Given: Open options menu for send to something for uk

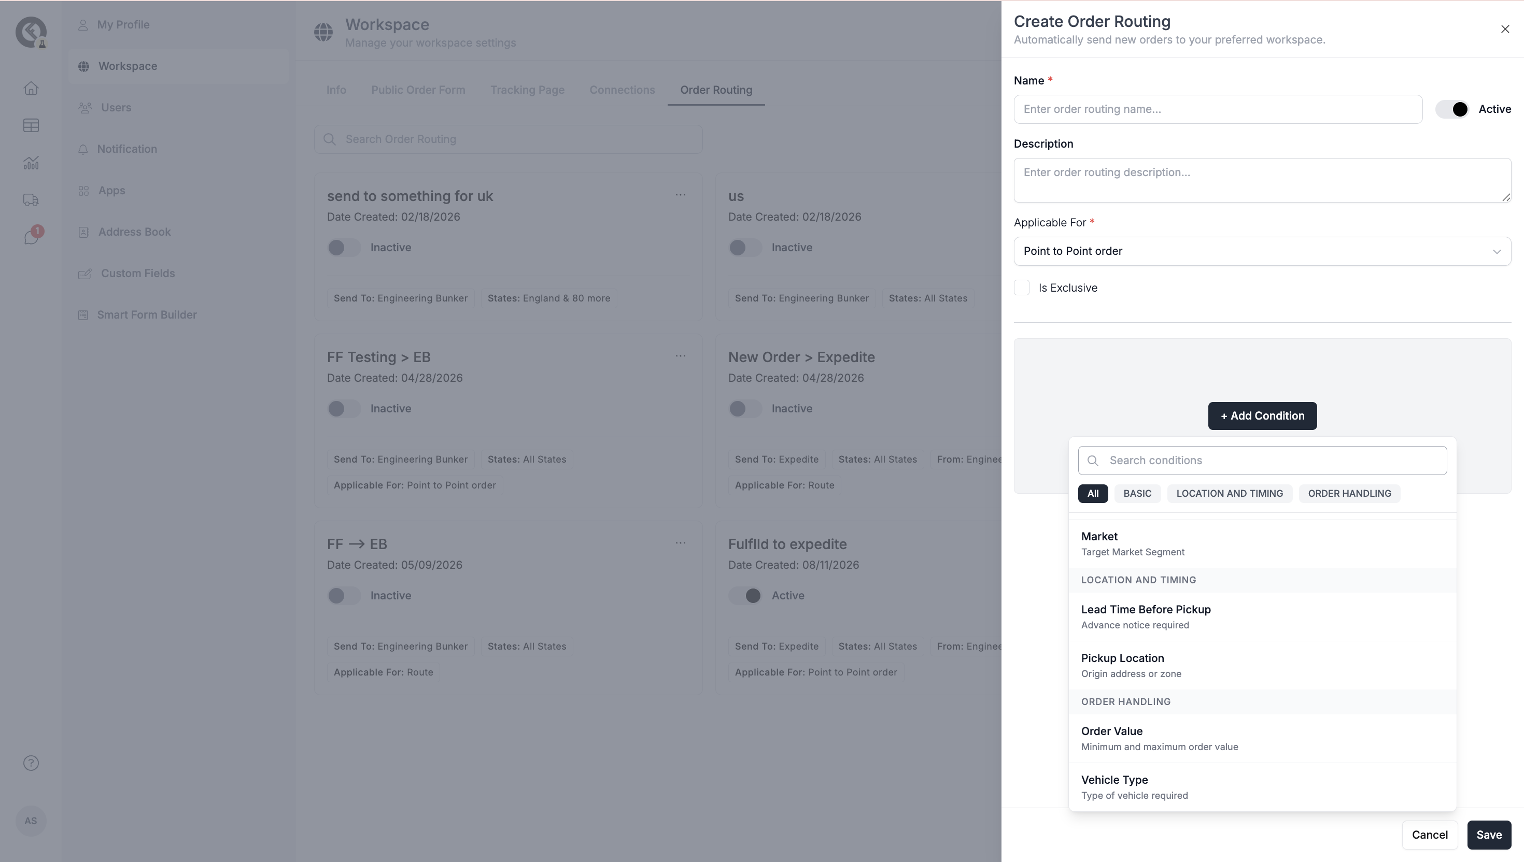Looking at the screenshot, I should tap(681, 195).
